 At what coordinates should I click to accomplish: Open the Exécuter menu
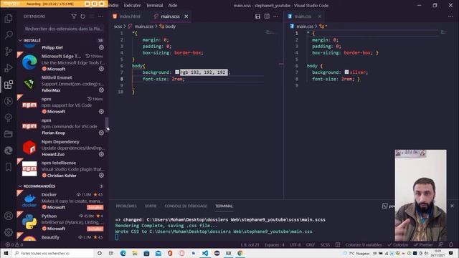132,5
